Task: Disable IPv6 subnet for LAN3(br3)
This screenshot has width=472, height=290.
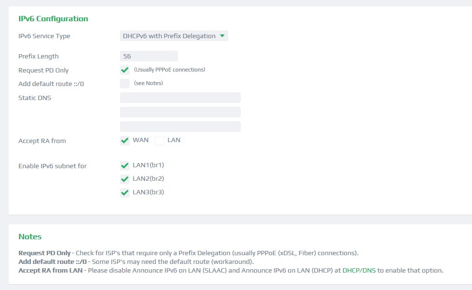Action: (x=125, y=192)
